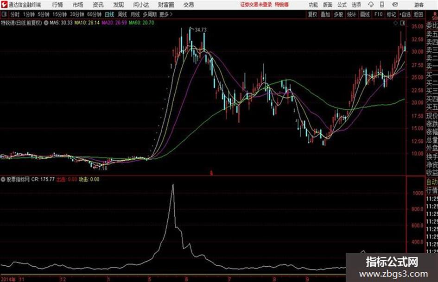Click the 多股 toolbar button
Screen dimensions: 438x282
tap(338, 14)
